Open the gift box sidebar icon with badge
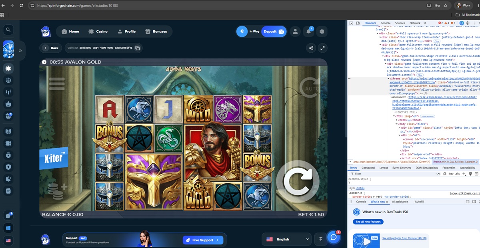The width and height of the screenshot is (480, 248). 8,116
